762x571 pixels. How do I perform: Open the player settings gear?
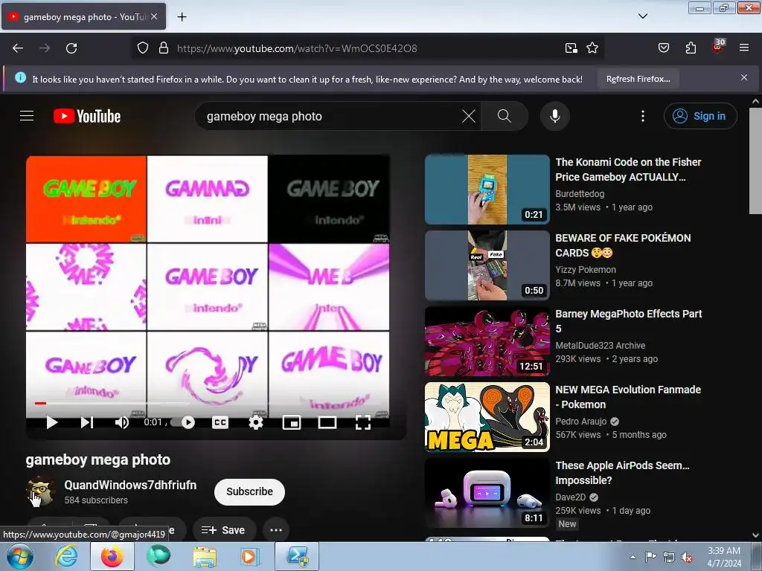click(256, 422)
